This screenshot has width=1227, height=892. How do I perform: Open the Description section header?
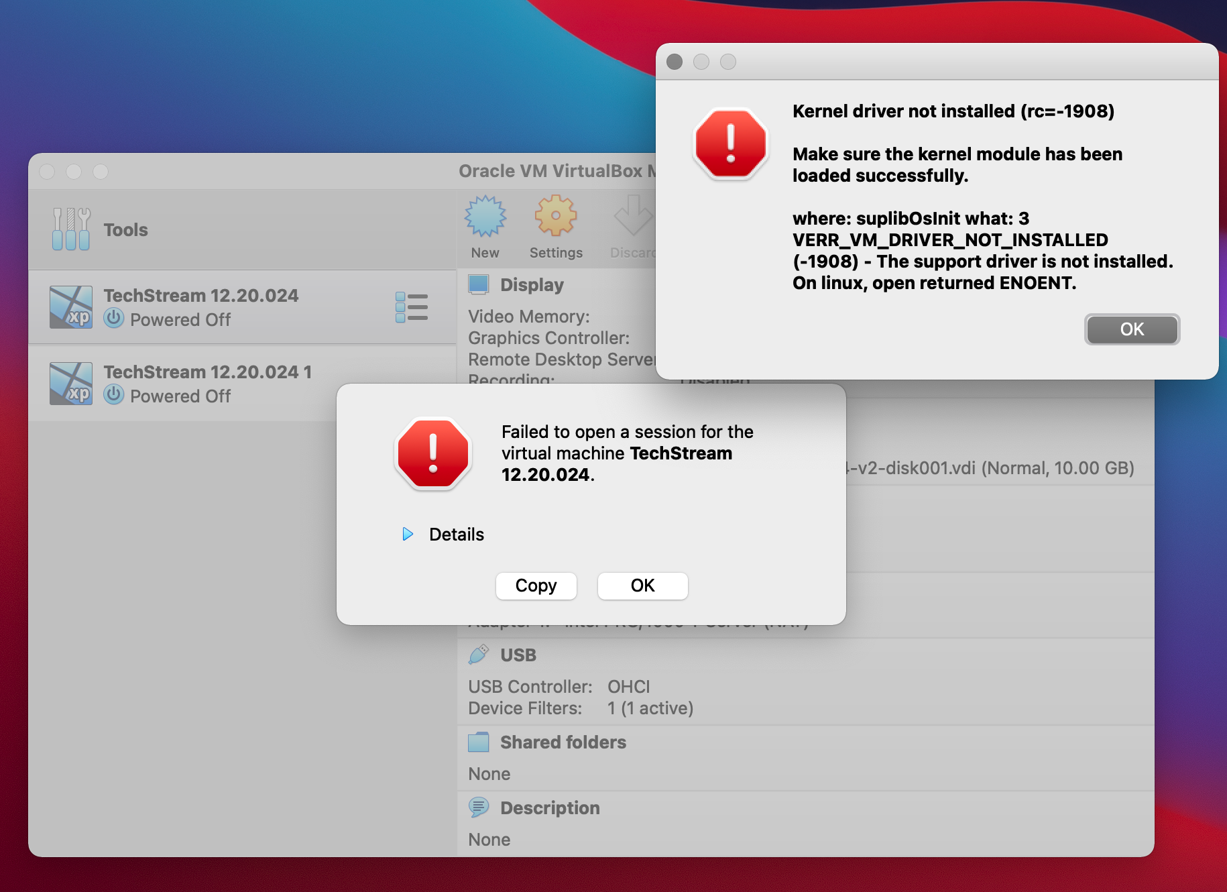point(550,809)
